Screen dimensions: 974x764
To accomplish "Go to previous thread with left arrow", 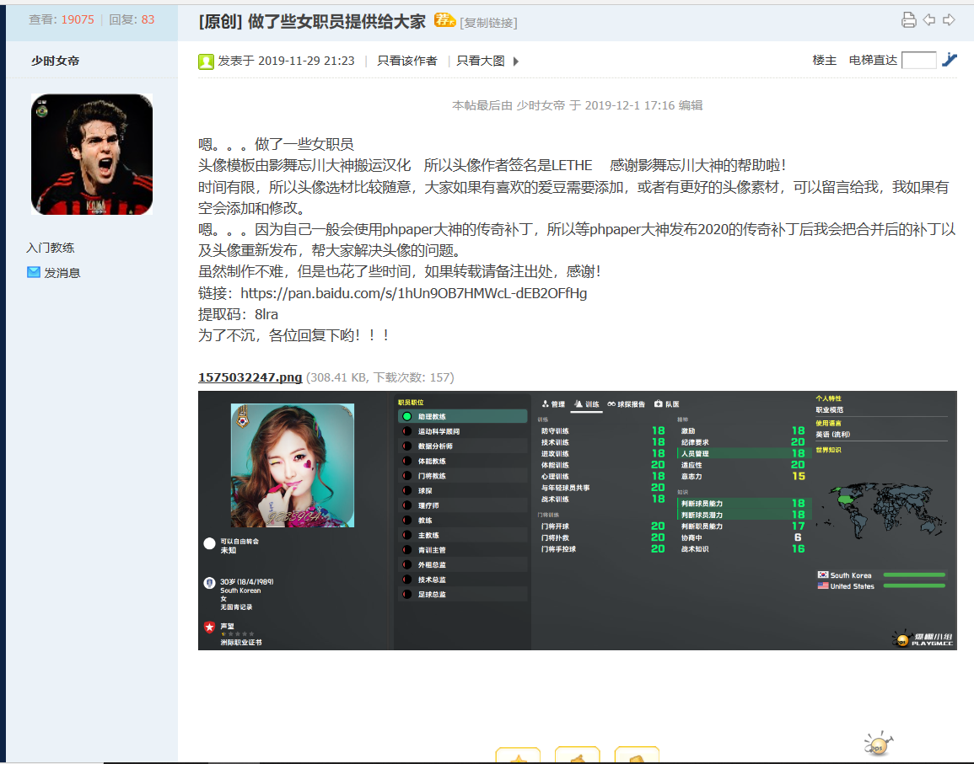I will (928, 20).
